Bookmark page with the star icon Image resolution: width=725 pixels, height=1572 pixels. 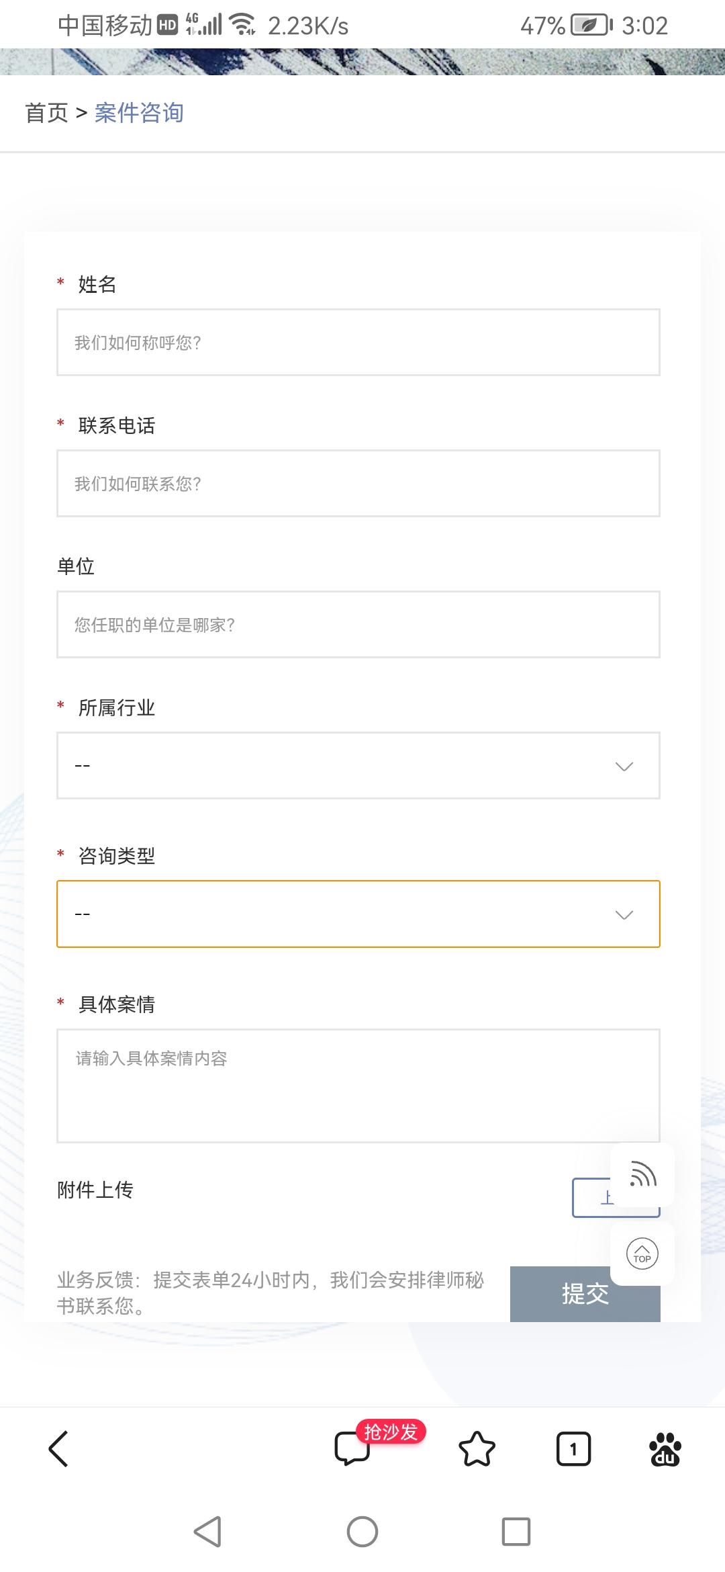pyautogui.click(x=477, y=1448)
